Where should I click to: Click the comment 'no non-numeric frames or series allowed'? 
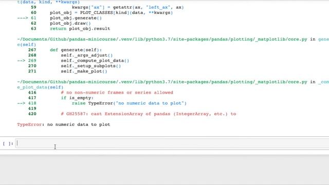point(117,92)
